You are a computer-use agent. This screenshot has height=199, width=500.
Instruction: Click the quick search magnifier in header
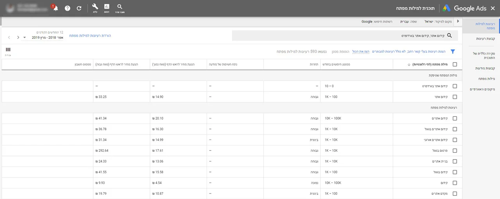pyautogui.click(x=120, y=8)
